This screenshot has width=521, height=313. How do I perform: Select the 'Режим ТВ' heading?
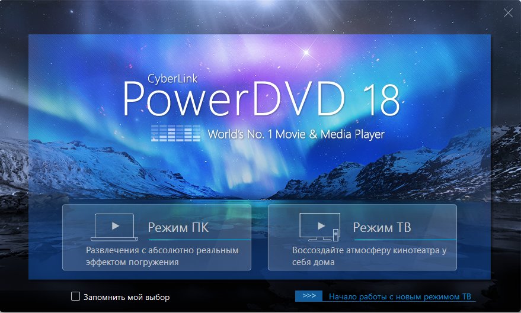(382, 228)
